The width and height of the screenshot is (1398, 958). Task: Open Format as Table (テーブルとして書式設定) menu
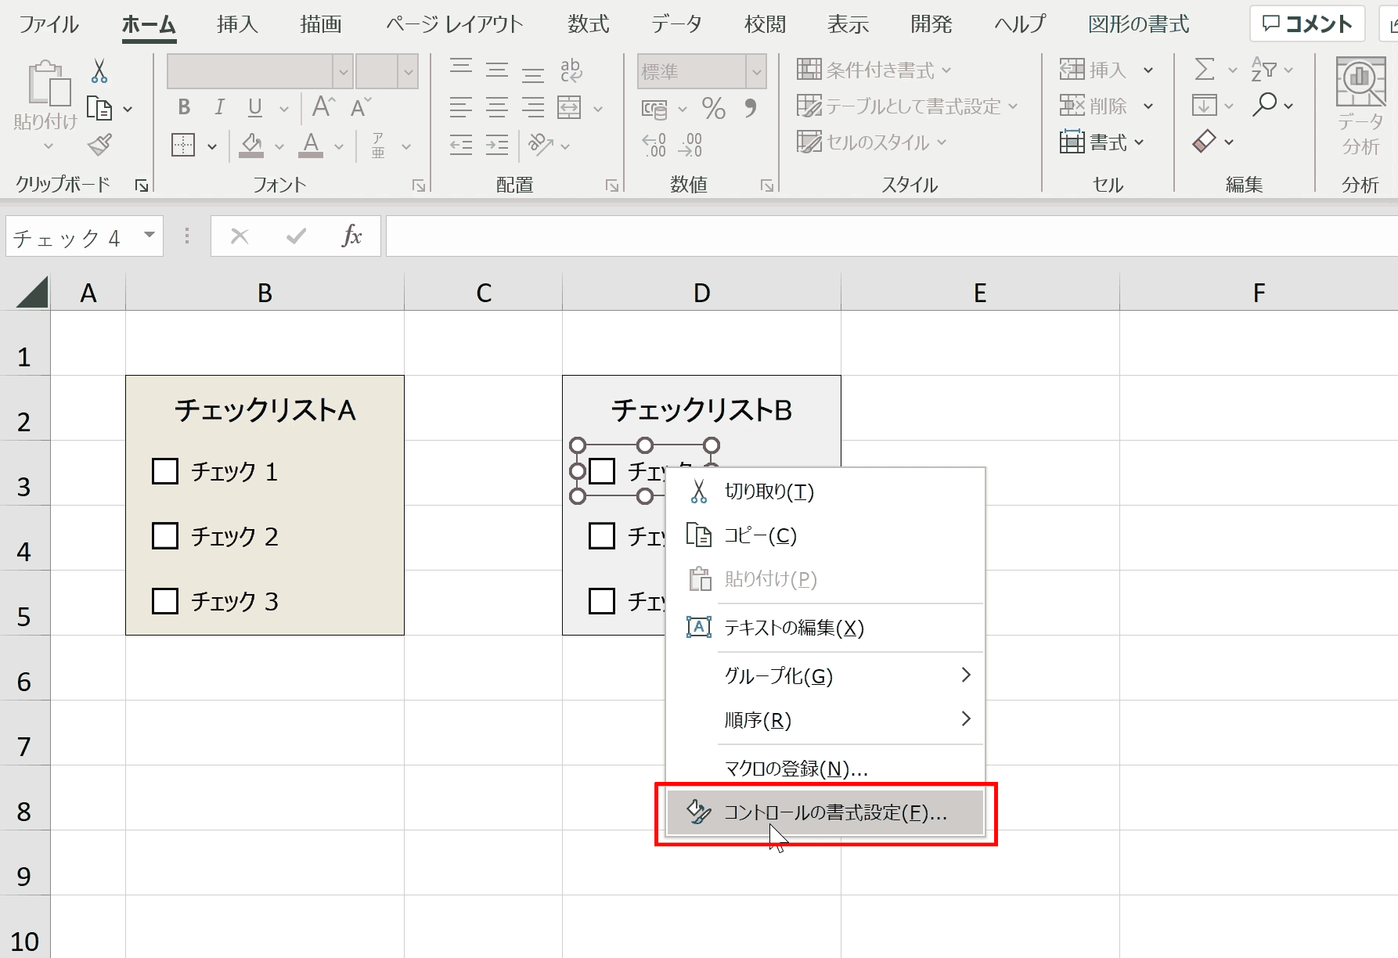pyautogui.click(x=908, y=106)
